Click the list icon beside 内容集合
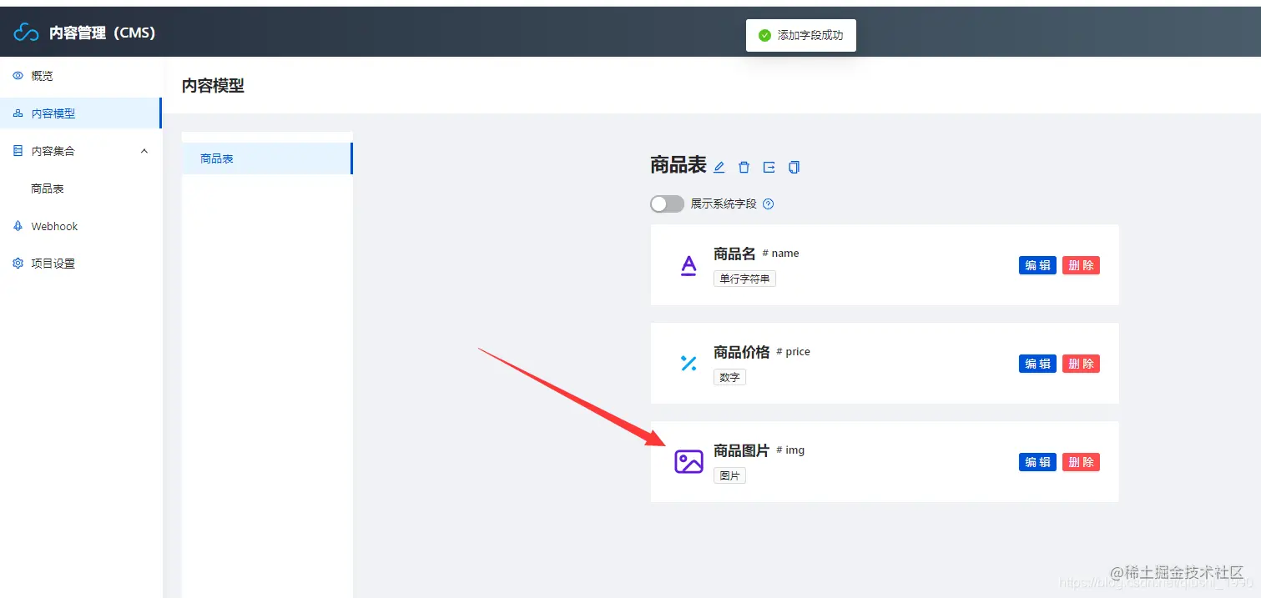 point(18,151)
